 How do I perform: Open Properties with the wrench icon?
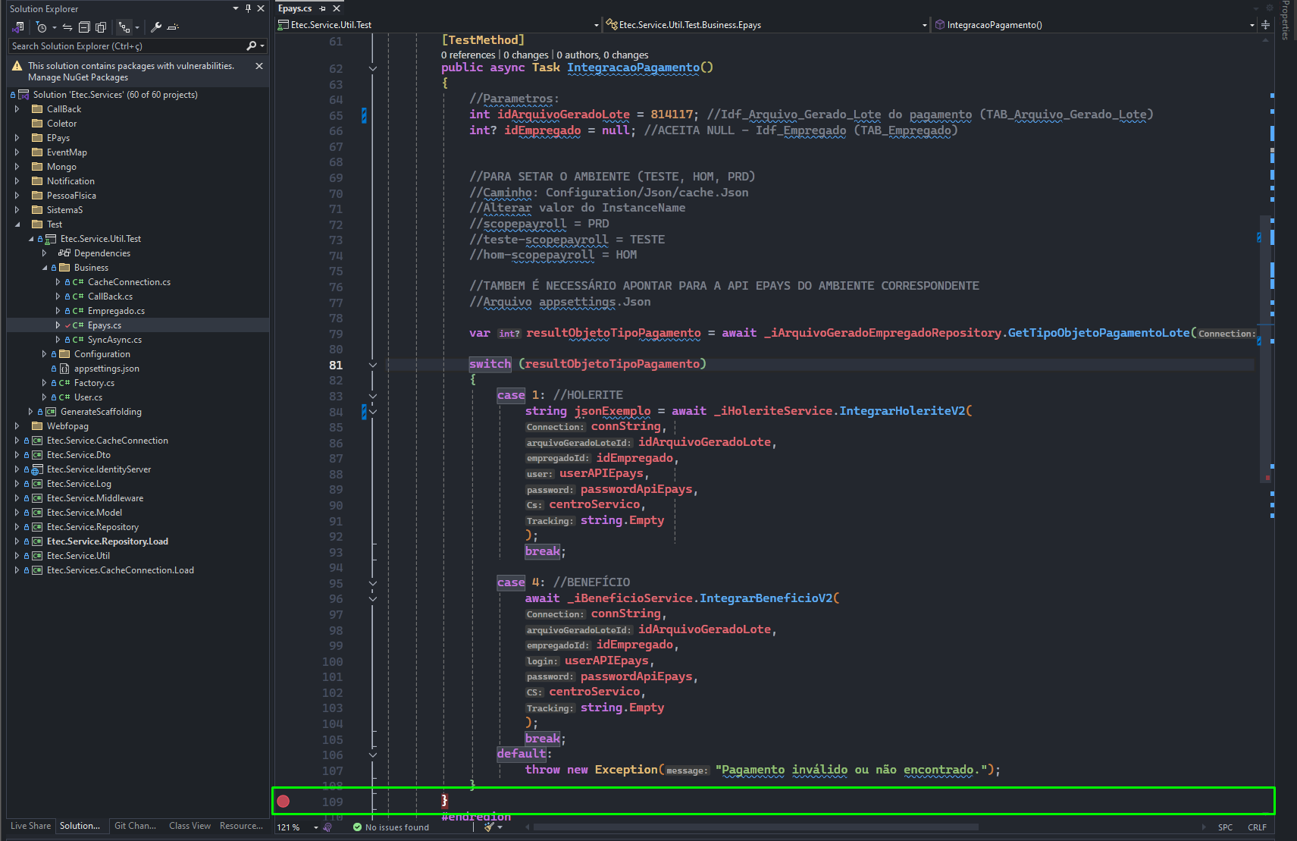pos(156,27)
